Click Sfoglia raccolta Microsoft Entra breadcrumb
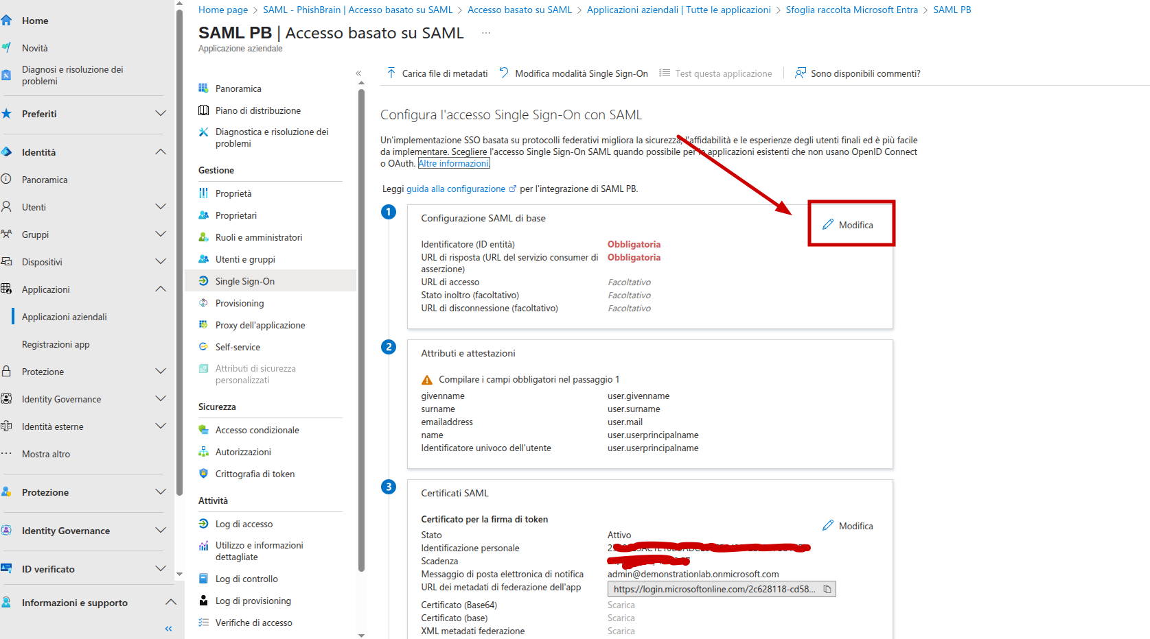The image size is (1150, 639). 852,10
